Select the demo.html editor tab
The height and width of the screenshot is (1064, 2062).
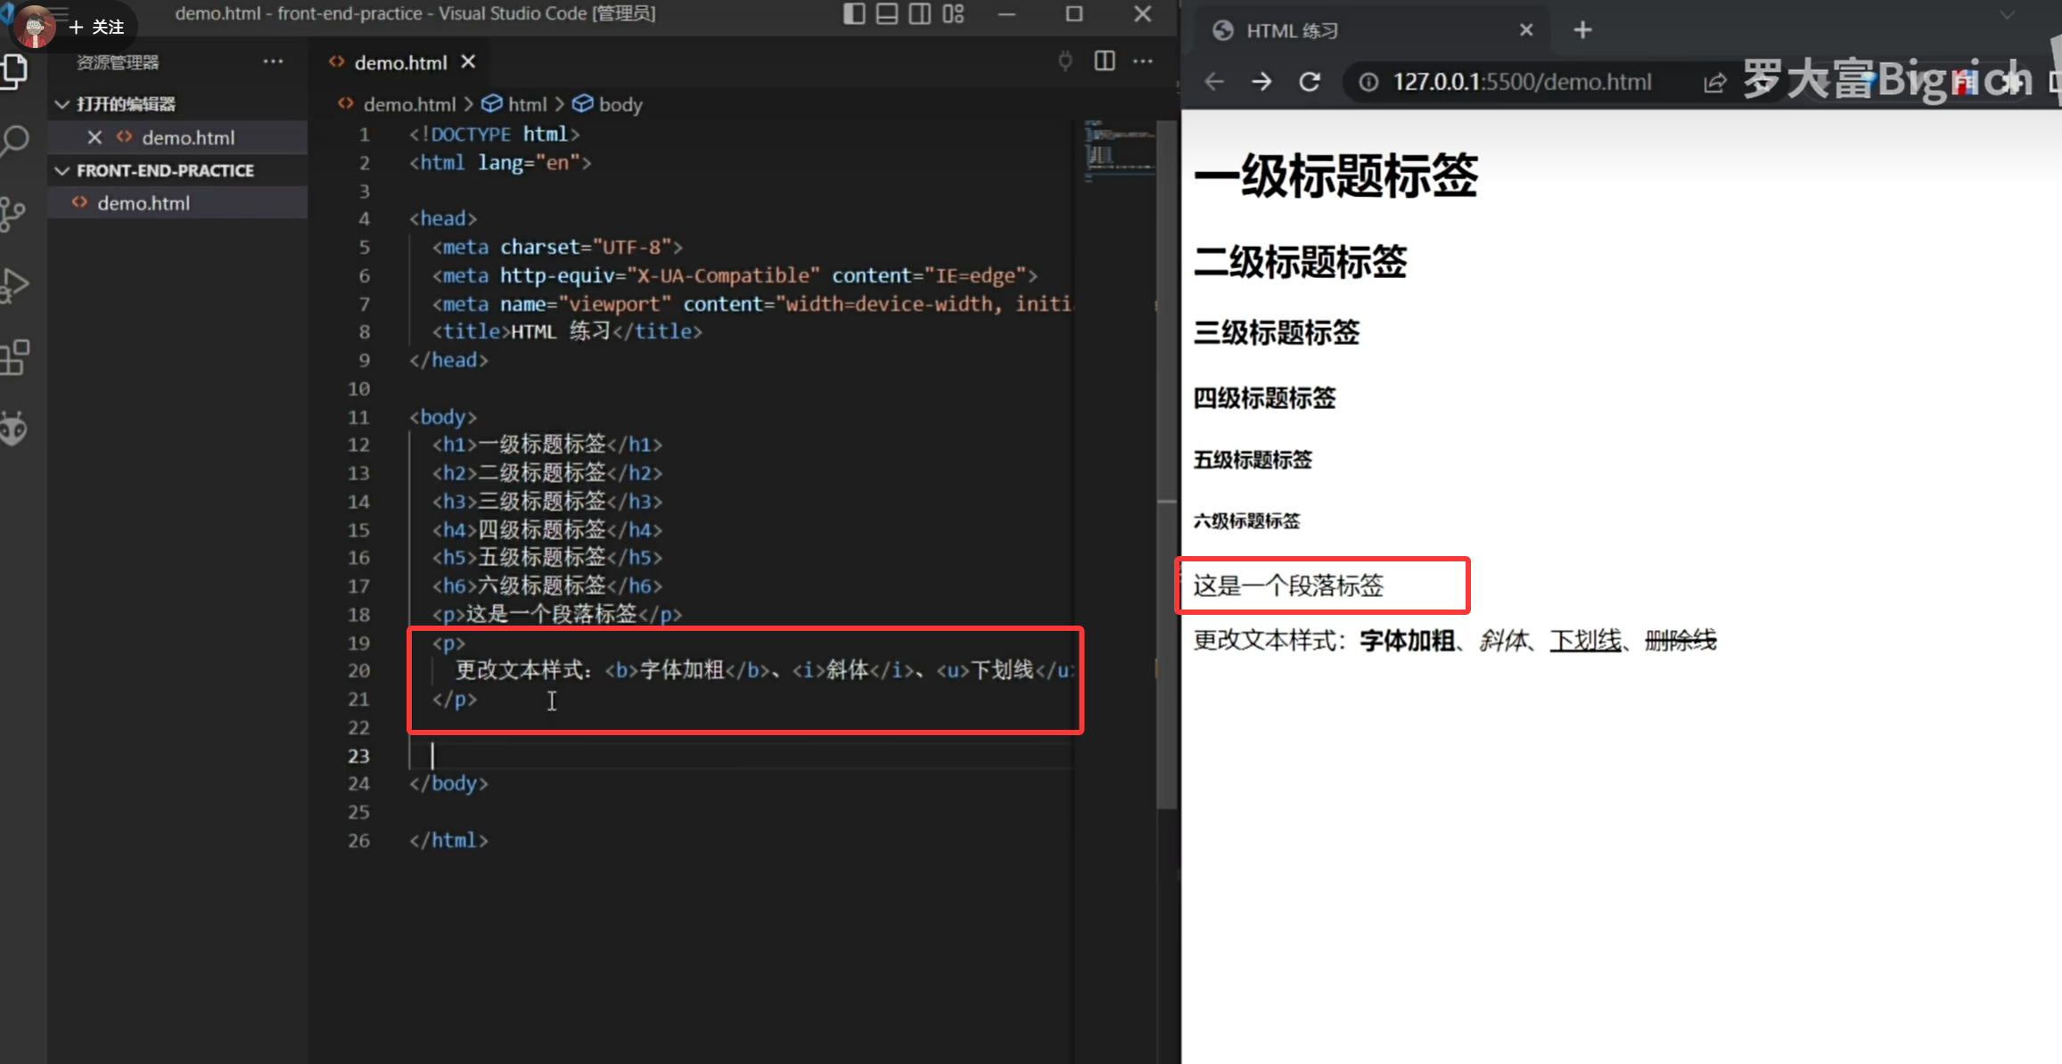399,62
